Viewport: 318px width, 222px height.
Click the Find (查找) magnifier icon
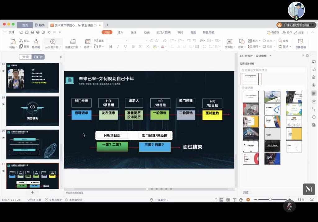(x=280, y=41)
